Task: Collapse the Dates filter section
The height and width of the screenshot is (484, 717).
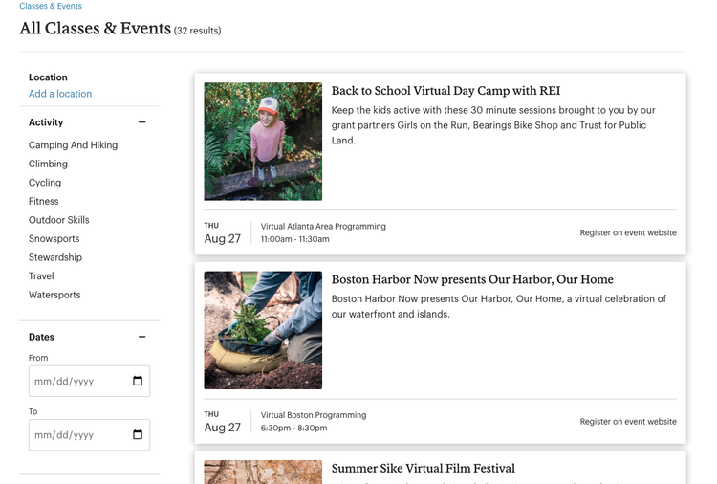Action: 141,337
